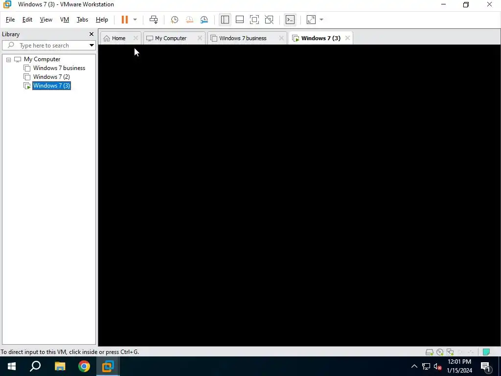
Task: Select Windows 7 business in library
Action: click(59, 68)
